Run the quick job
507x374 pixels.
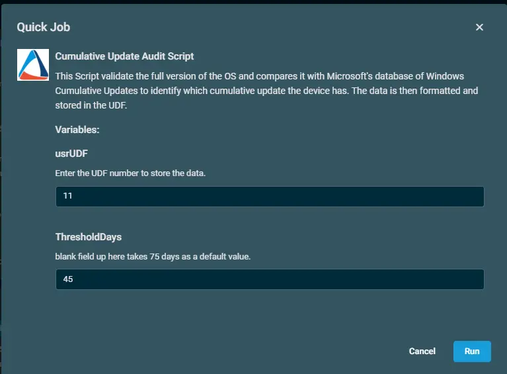point(471,351)
